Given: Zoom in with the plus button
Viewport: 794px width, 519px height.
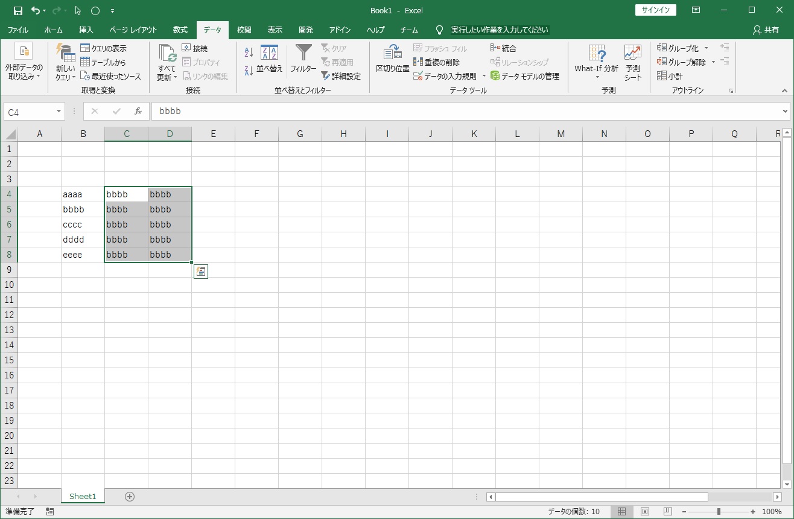Looking at the screenshot, I should pos(752,511).
